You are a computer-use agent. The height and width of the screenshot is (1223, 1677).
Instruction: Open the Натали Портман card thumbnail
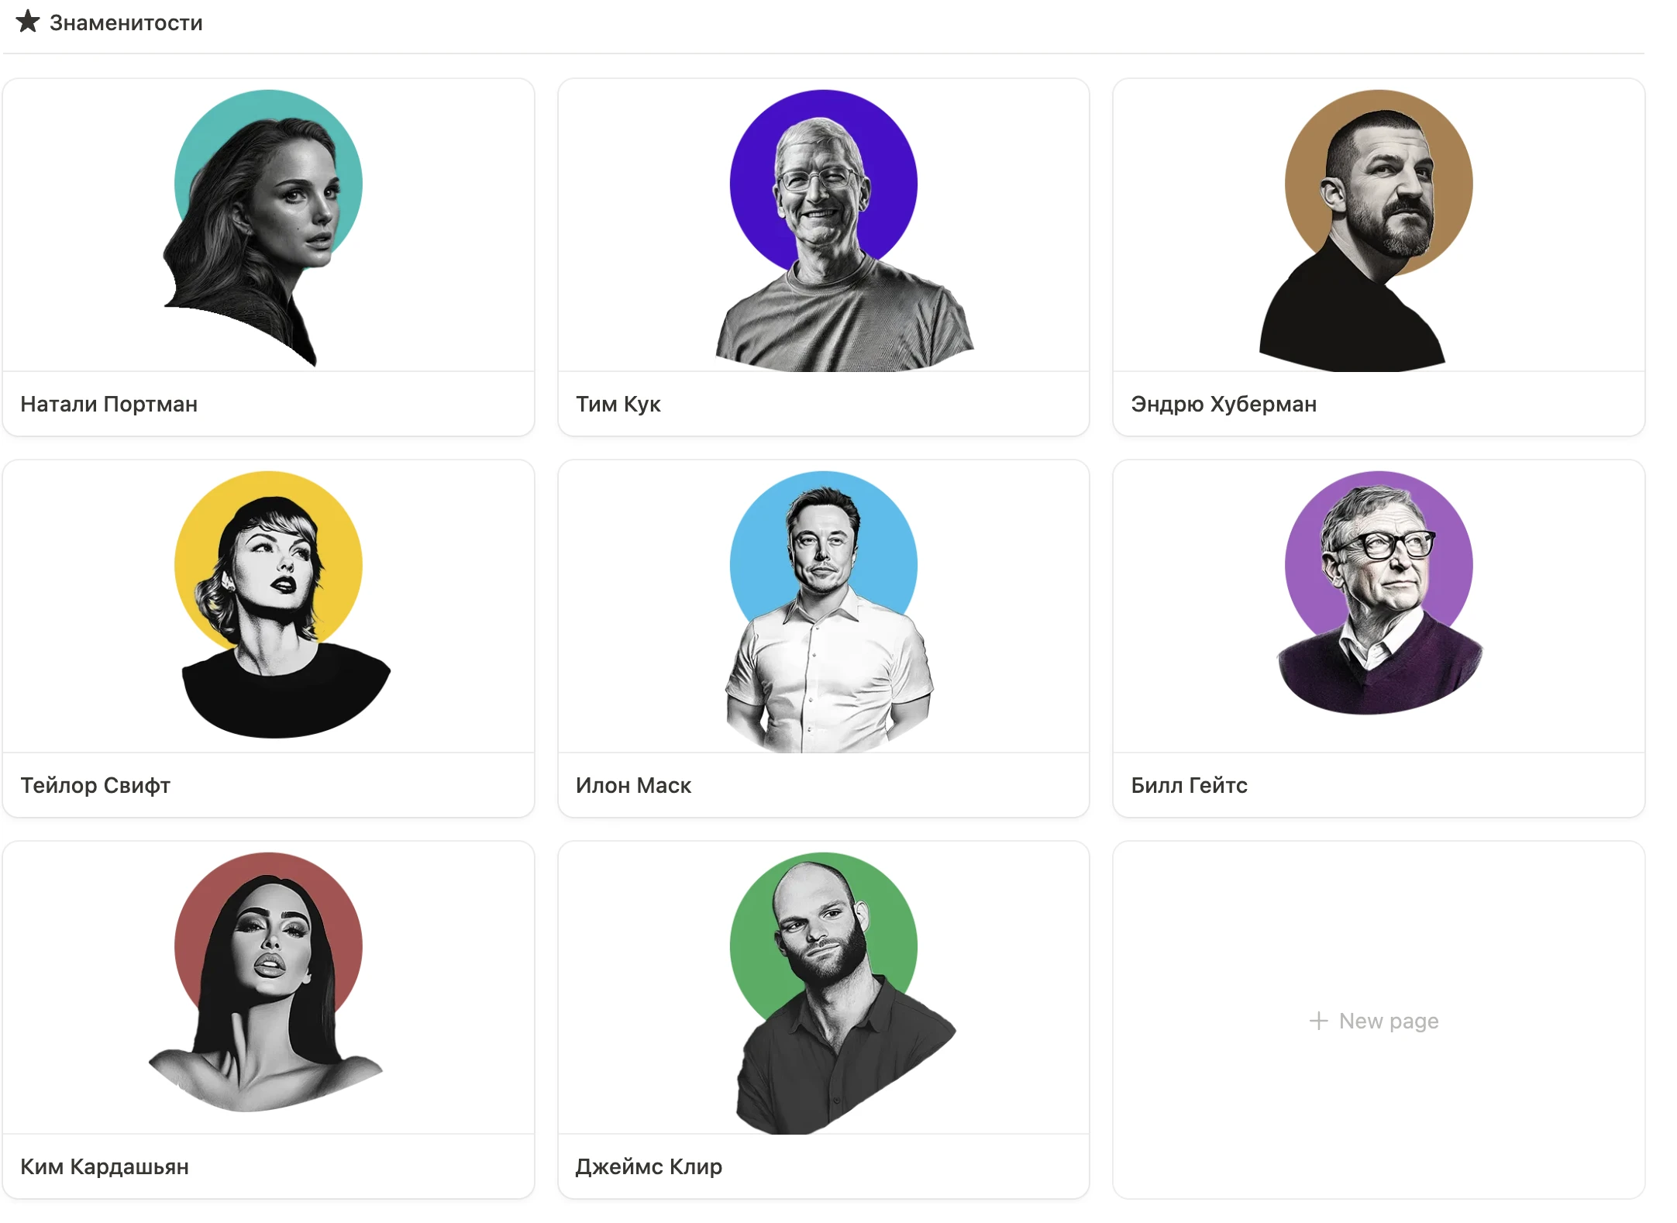[x=268, y=226]
